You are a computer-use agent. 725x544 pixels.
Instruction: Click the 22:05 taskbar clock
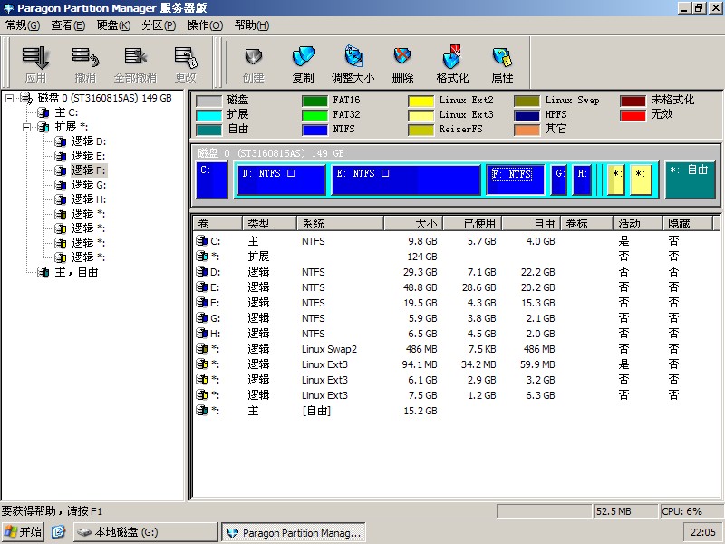click(x=703, y=532)
